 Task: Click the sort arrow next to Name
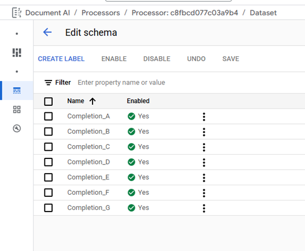coord(93,101)
